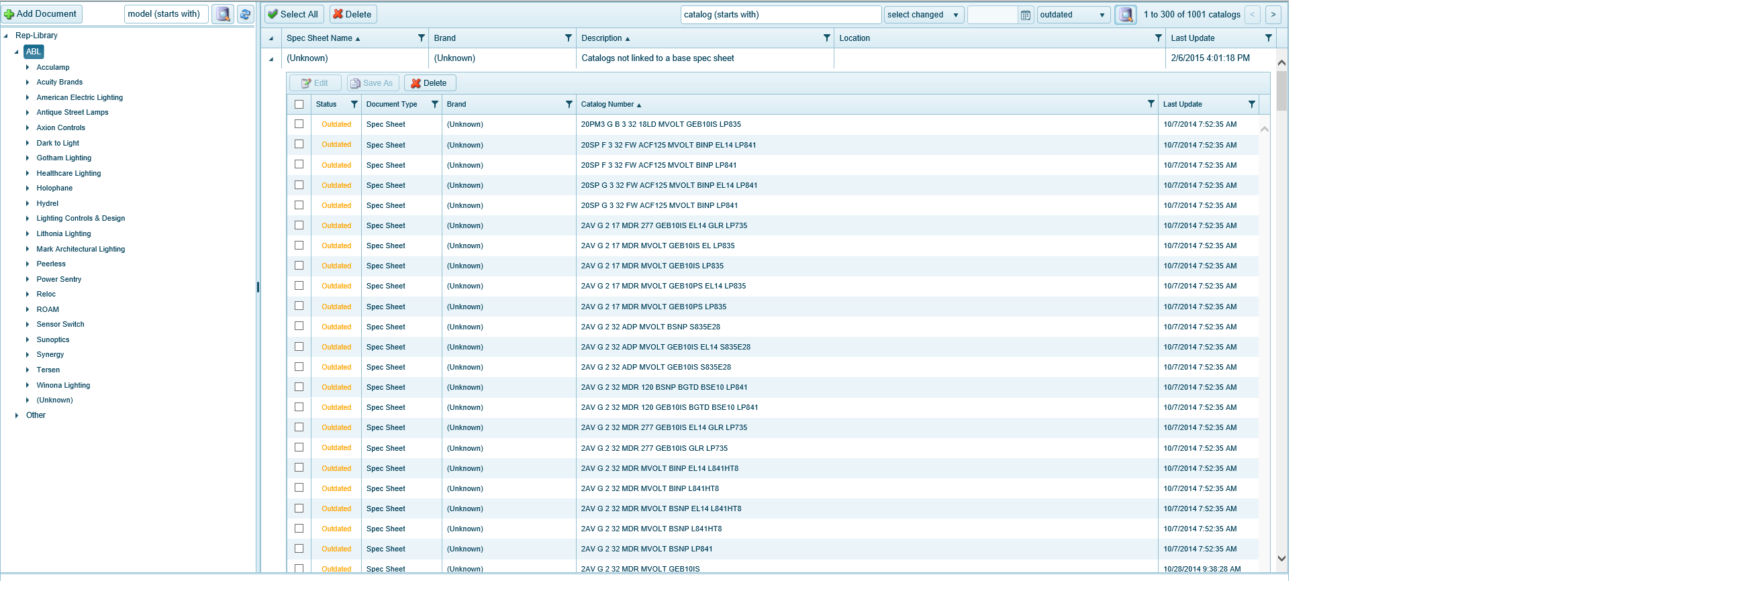Click the Document Type column header
Image resolution: width=1752 pixels, height=589 pixels.
(392, 105)
